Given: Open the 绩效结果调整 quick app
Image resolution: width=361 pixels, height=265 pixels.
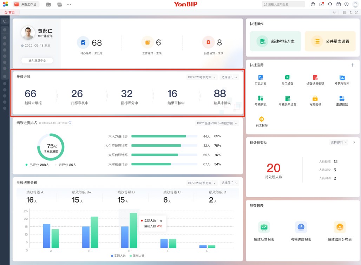Looking at the screenshot, I should point(315,80).
